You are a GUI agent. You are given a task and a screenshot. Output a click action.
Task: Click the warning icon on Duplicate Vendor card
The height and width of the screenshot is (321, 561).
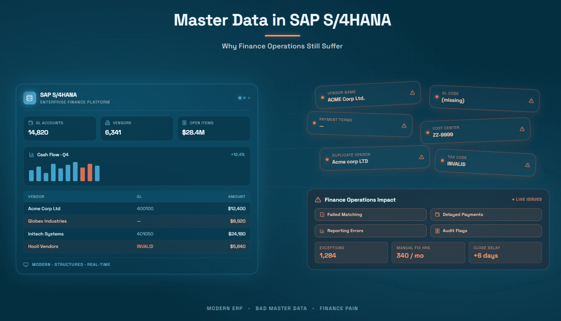click(x=421, y=157)
